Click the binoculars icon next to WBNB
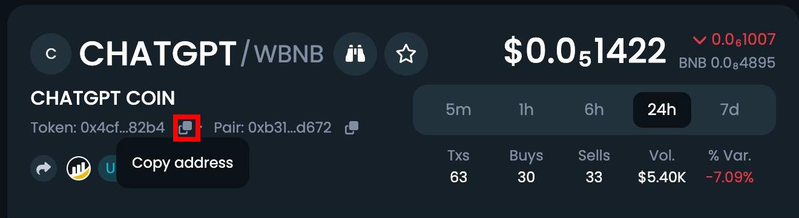This screenshot has width=799, height=218. [355, 54]
